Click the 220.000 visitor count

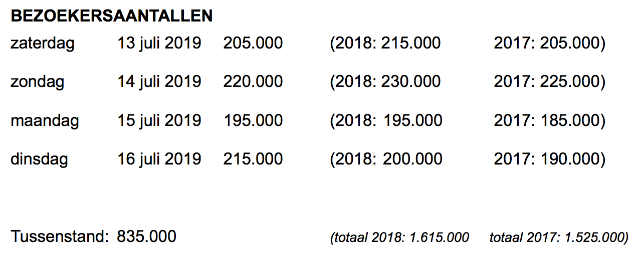point(253,81)
